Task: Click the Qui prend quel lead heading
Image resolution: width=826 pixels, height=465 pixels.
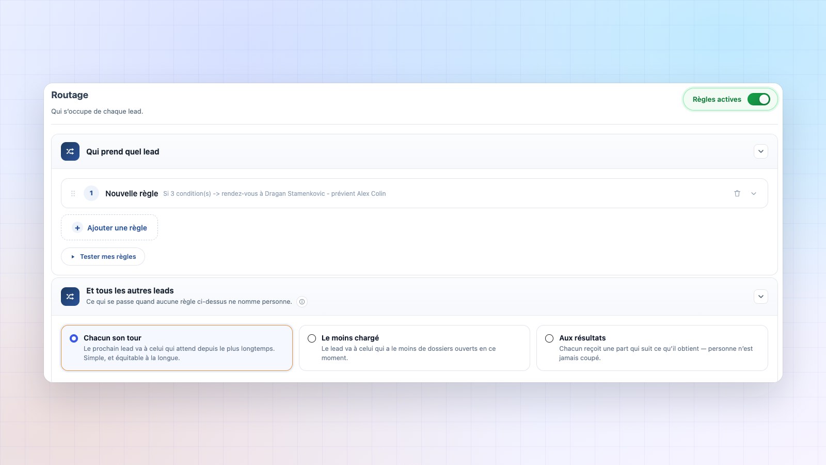Action: point(123,151)
